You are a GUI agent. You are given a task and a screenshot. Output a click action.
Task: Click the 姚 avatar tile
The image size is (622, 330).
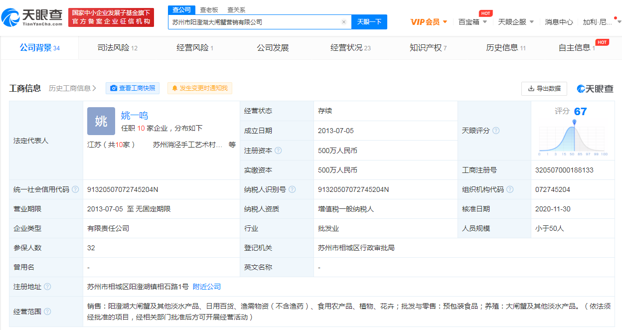pyautogui.click(x=101, y=121)
